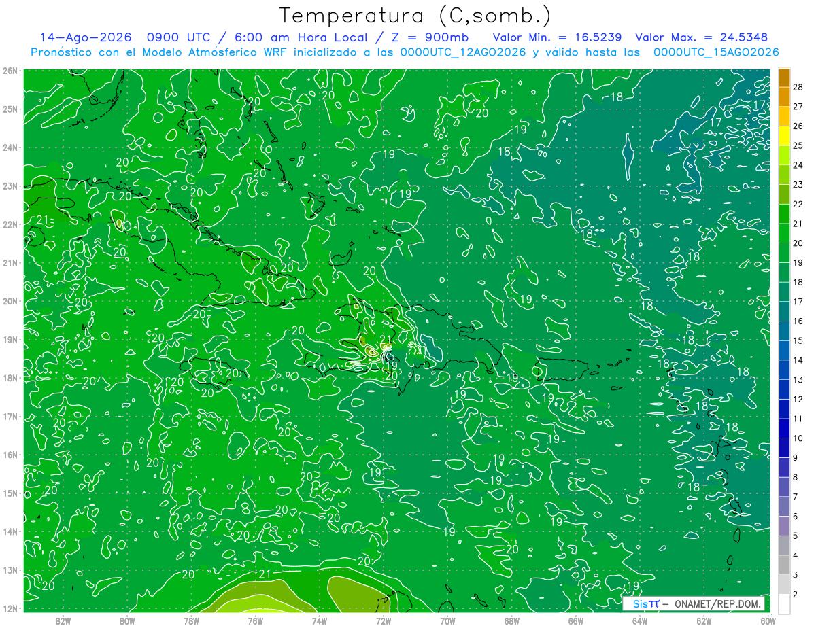The image size is (816, 630).
Task: Click legend value 28 on color scale
Action: [x=797, y=87]
